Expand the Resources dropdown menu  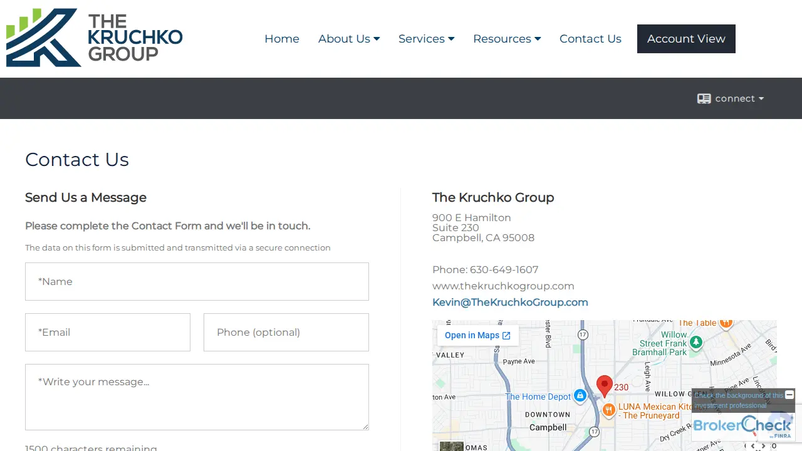(x=507, y=39)
